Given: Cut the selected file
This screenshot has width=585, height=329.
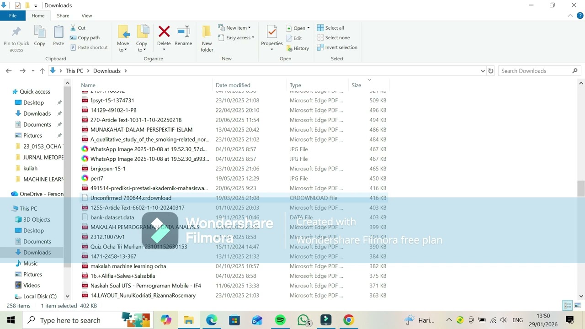Looking at the screenshot, I should 78,28.
